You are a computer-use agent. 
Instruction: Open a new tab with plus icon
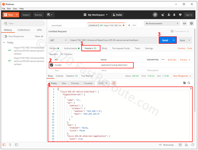129,25
